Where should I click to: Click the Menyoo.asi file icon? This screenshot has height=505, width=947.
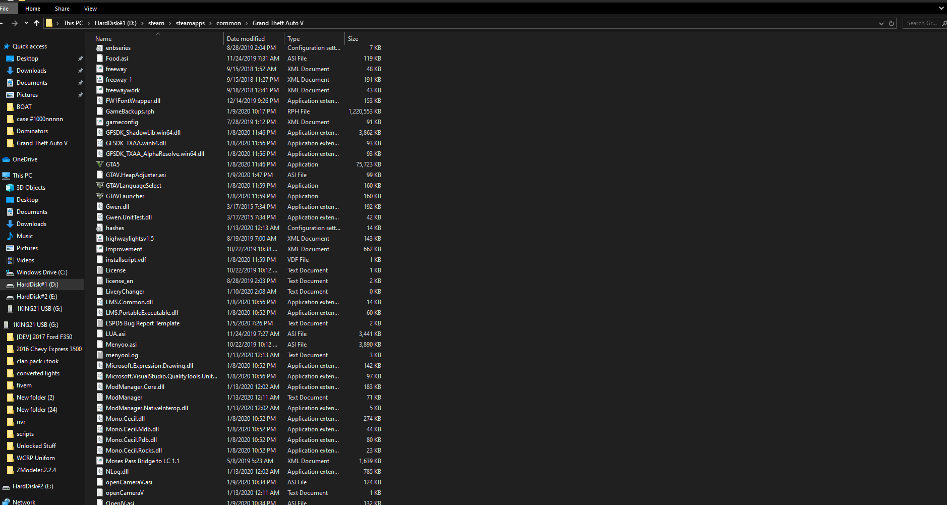pyautogui.click(x=100, y=345)
